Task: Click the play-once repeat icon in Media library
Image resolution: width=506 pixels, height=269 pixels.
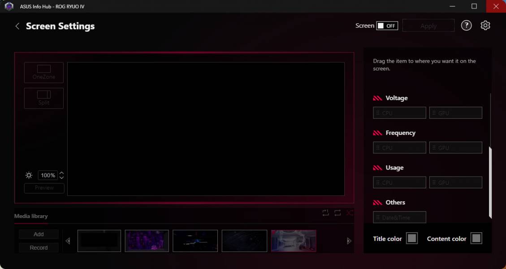Action: click(326, 213)
